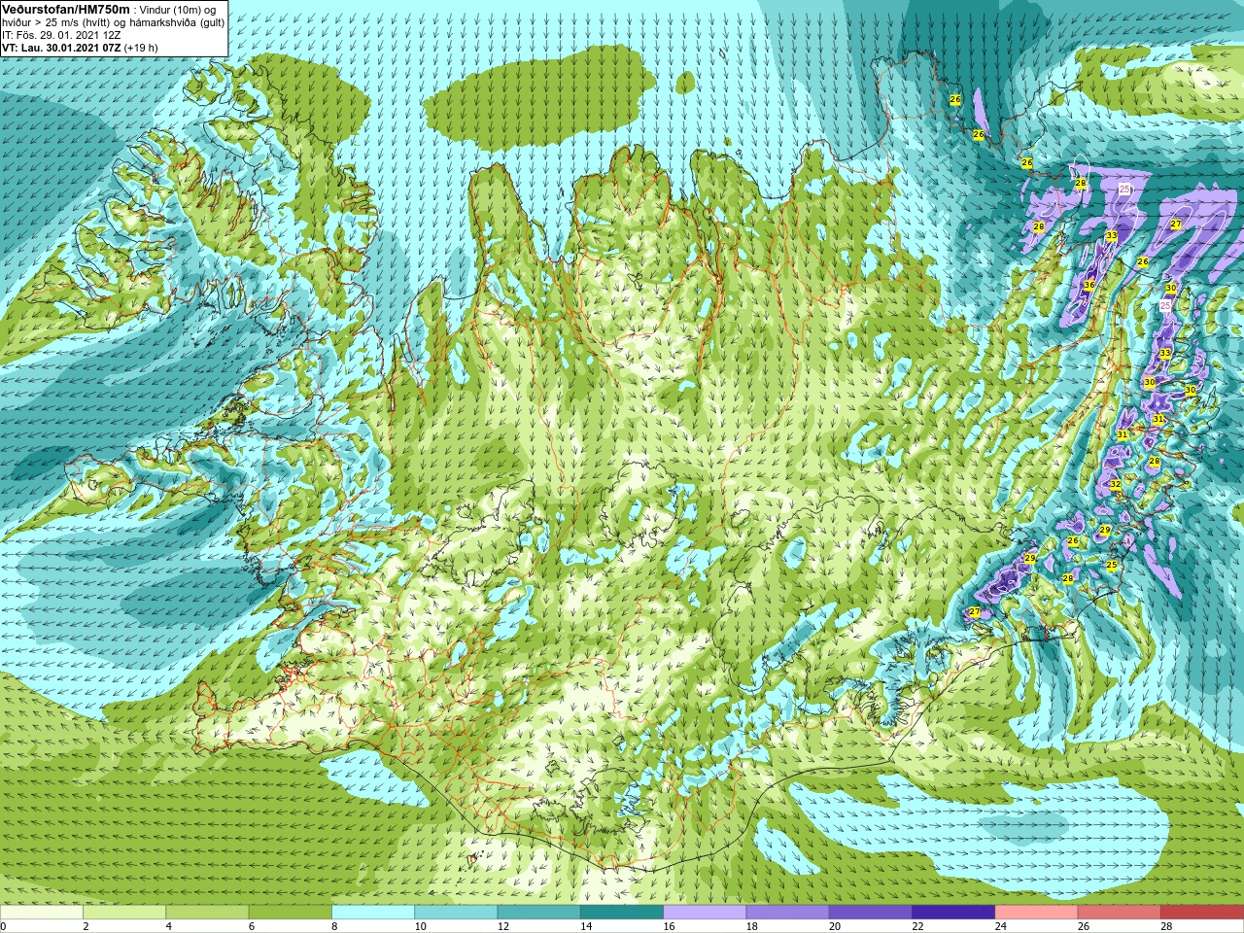Click the '8' tick on the colour scale

coord(334,926)
